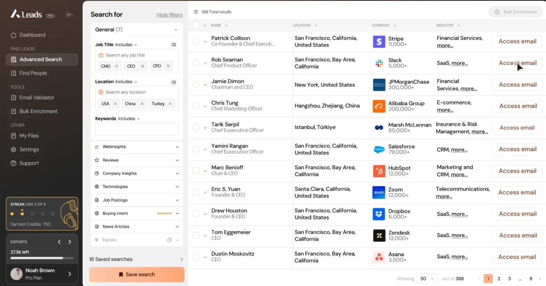The width and height of the screenshot is (546, 286).
Task: Expand the Webinsights filter section
Action: [x=137, y=147]
